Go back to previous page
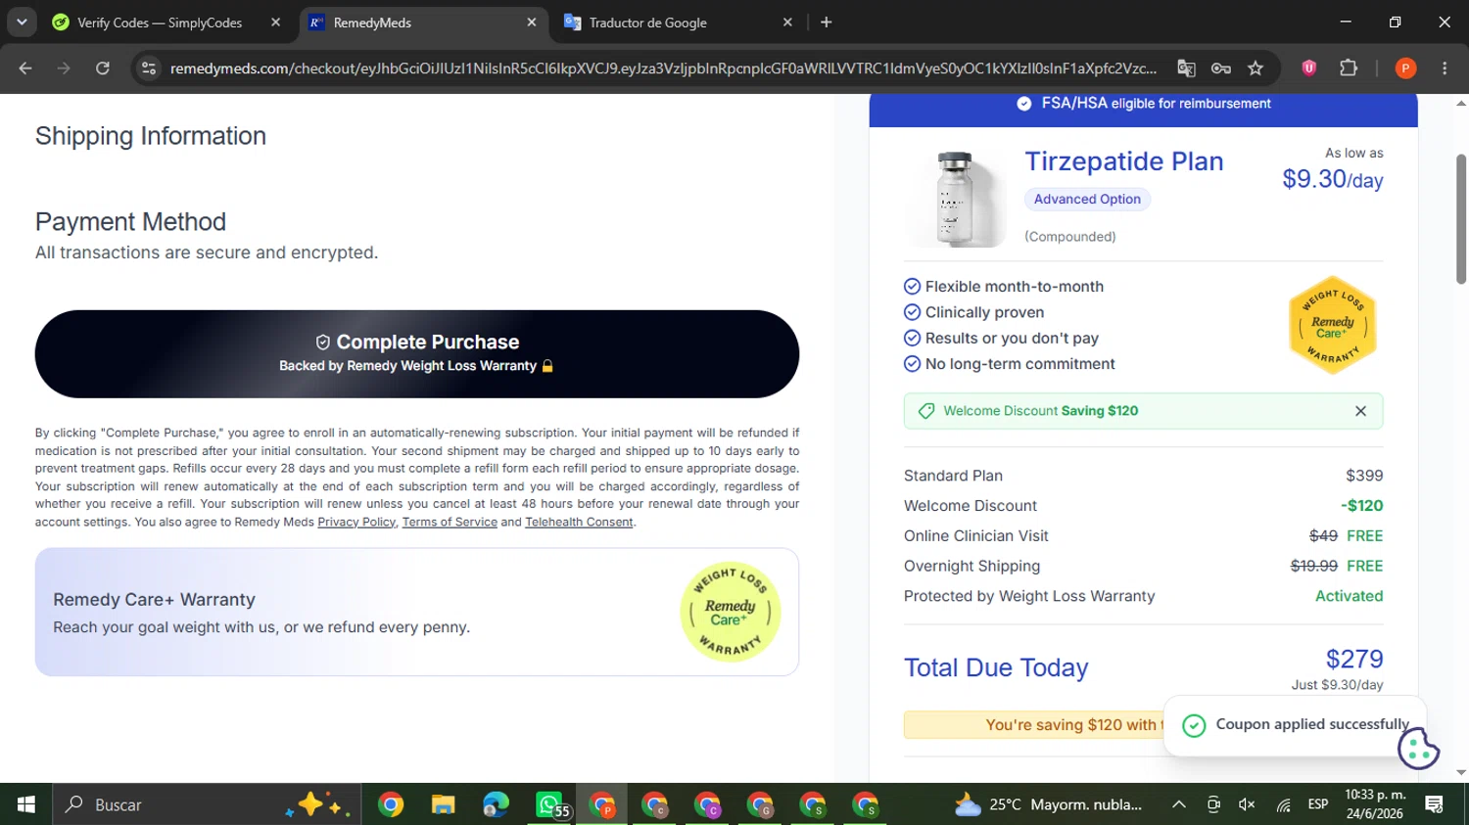 point(25,69)
